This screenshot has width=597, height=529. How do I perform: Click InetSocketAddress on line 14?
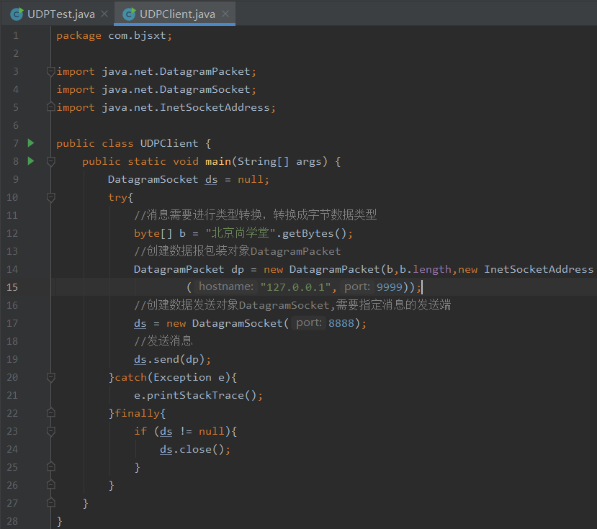point(539,269)
